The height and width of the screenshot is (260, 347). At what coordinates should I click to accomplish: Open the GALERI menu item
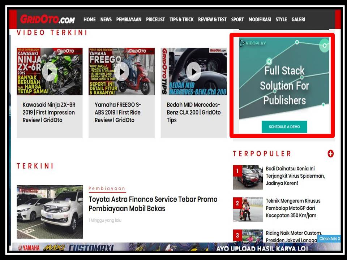298,19
